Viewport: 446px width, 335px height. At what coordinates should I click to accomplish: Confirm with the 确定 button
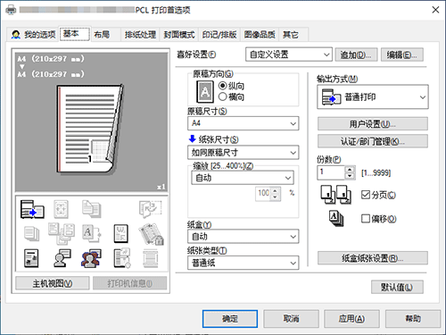[x=230, y=319]
